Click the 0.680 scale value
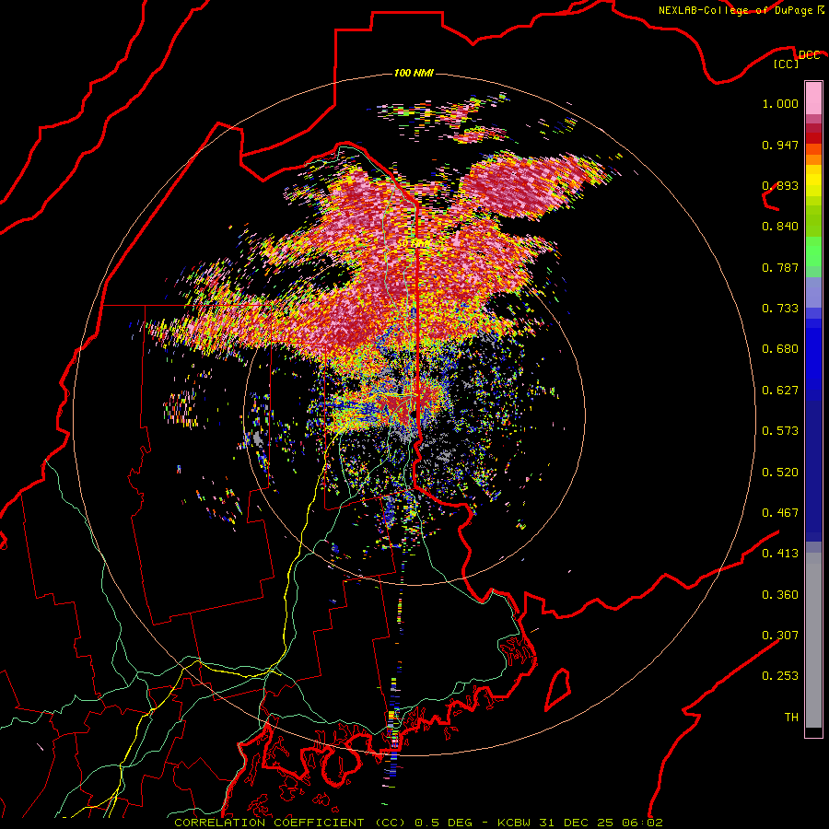829x829 pixels. coord(780,349)
